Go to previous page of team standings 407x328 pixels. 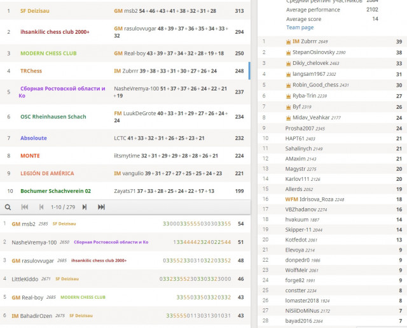(41, 207)
